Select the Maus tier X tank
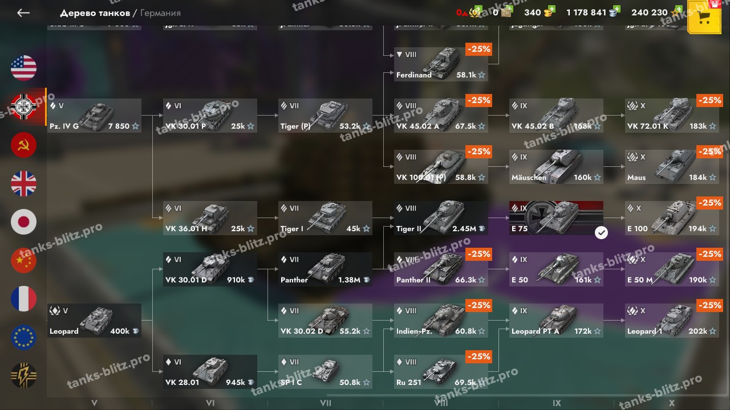Viewport: 730px width, 410px height. pyautogui.click(x=672, y=167)
